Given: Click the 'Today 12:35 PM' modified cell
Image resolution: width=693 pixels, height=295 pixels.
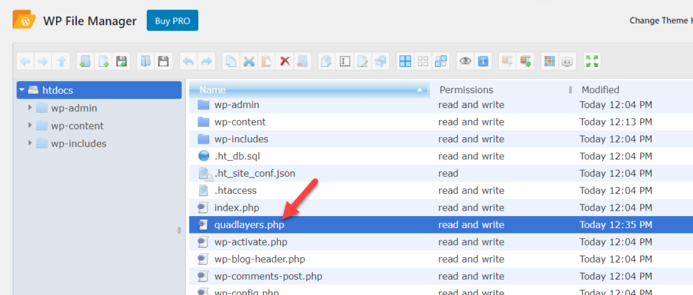Looking at the screenshot, I should pos(616,225).
